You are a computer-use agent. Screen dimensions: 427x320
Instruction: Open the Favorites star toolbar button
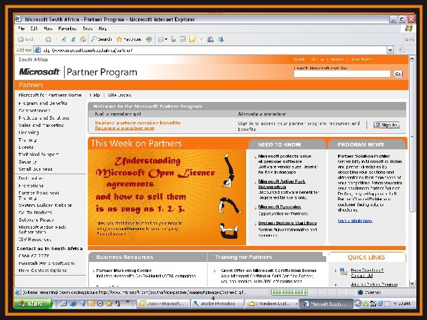coord(128,40)
